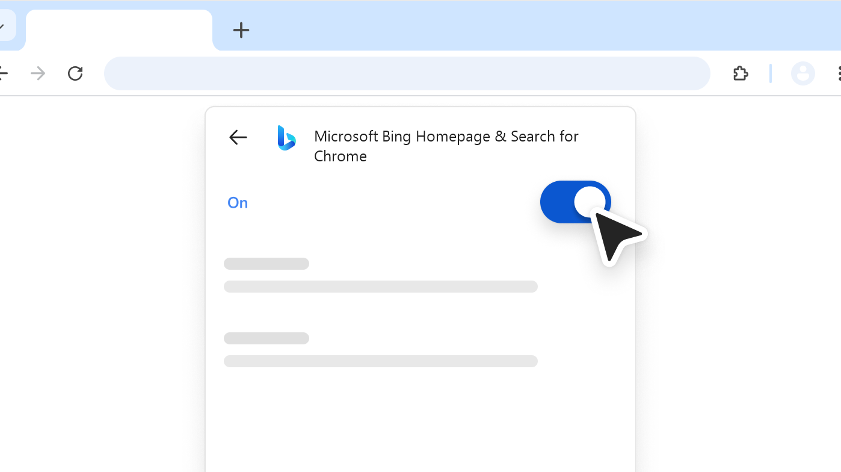
Task: Reload the current page
Action: tap(75, 73)
